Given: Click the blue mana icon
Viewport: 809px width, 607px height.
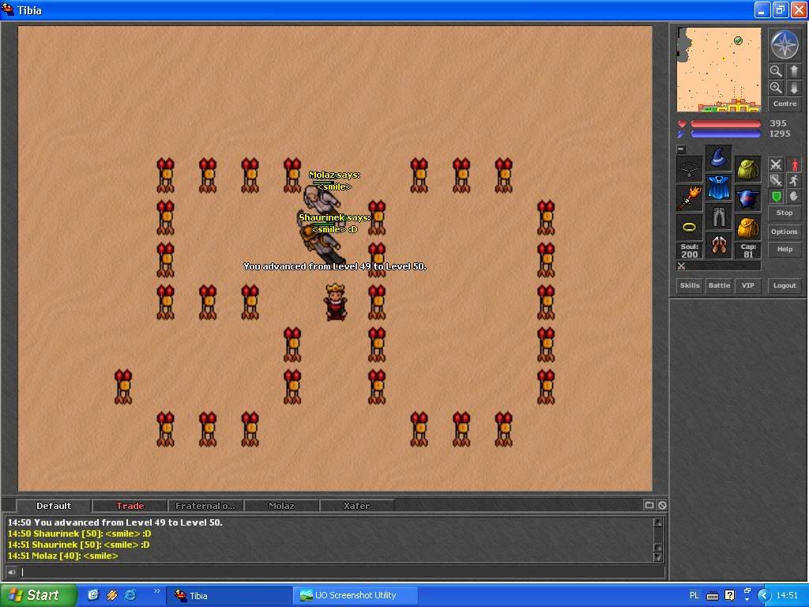Looking at the screenshot, I should [x=682, y=134].
